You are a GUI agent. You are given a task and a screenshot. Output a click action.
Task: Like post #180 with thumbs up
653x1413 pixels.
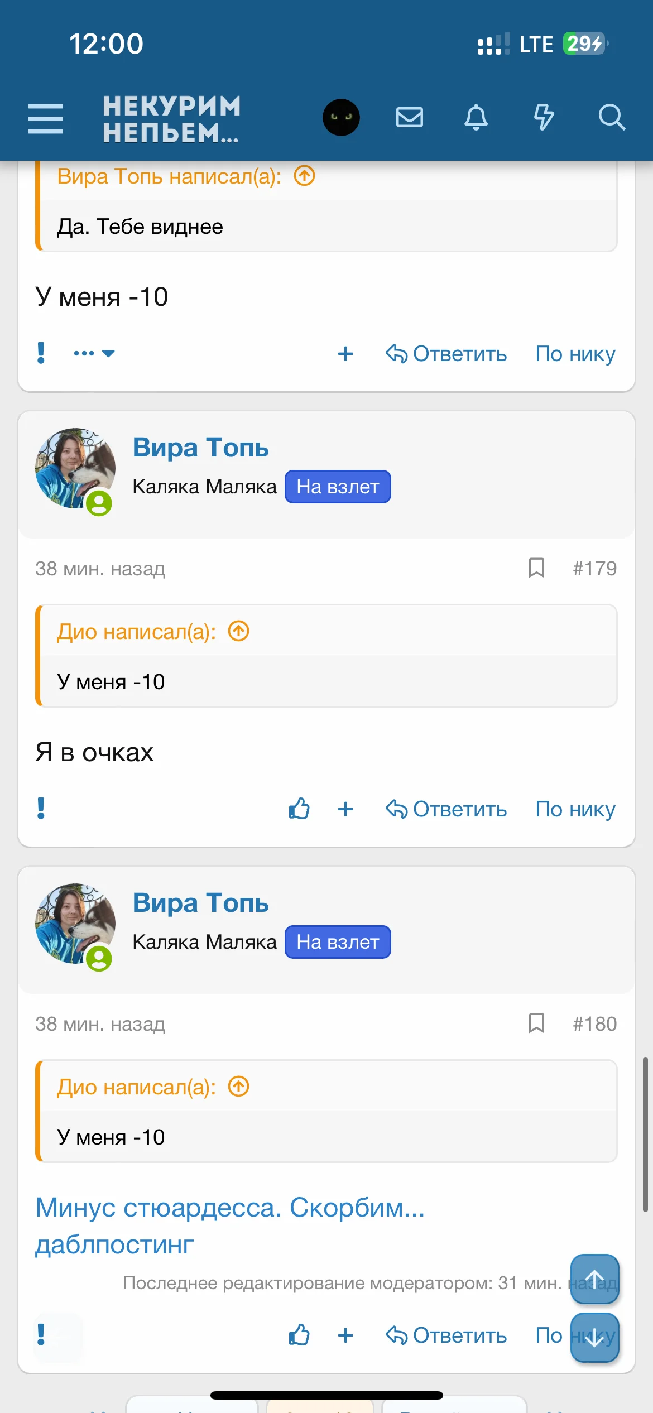(x=299, y=1335)
